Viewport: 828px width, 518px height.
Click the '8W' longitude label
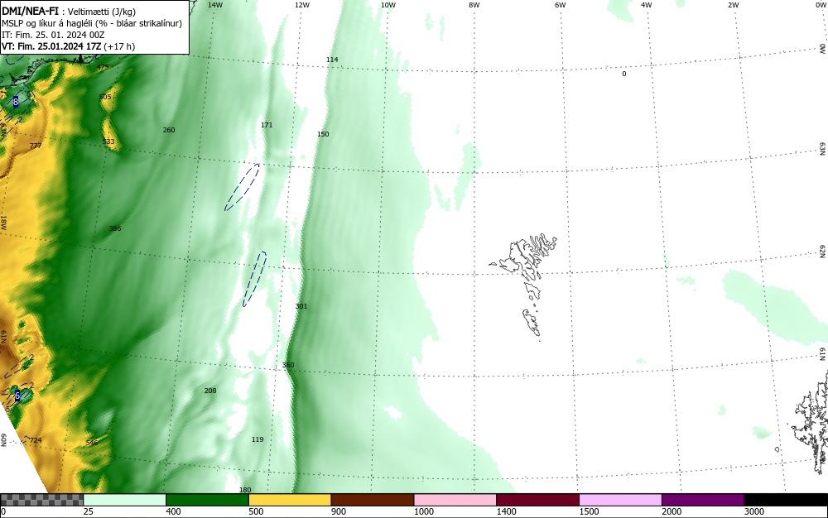[x=474, y=5]
